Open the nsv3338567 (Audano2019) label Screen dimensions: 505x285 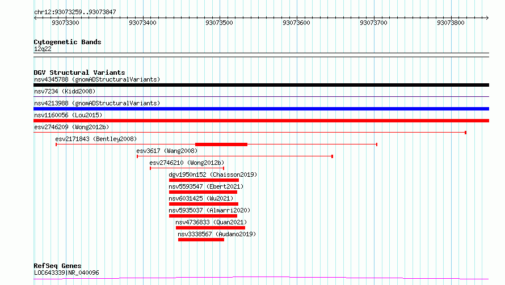coord(217,234)
